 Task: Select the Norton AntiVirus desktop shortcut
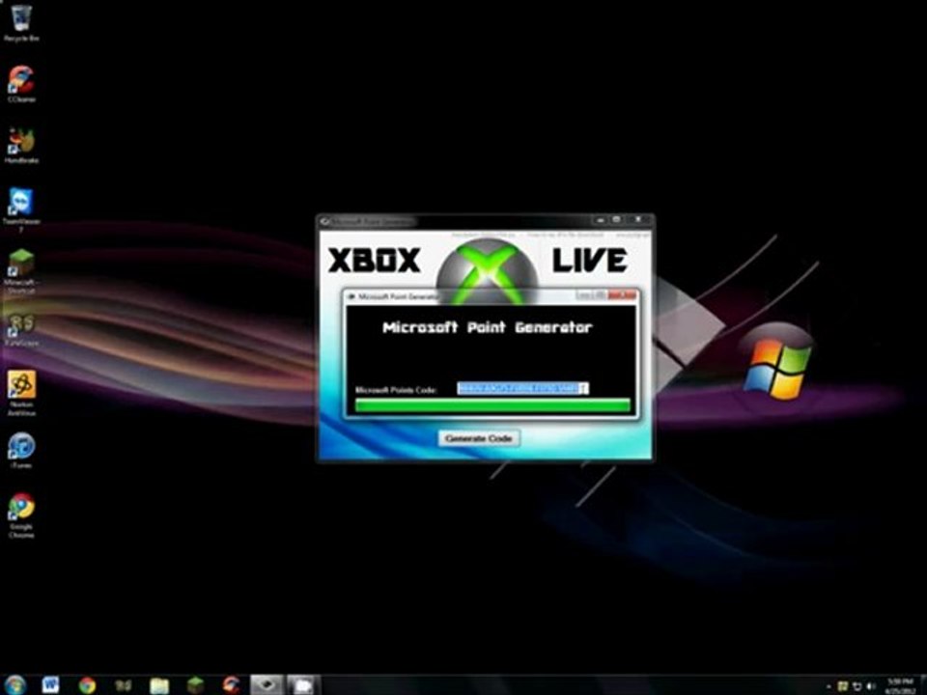point(21,393)
